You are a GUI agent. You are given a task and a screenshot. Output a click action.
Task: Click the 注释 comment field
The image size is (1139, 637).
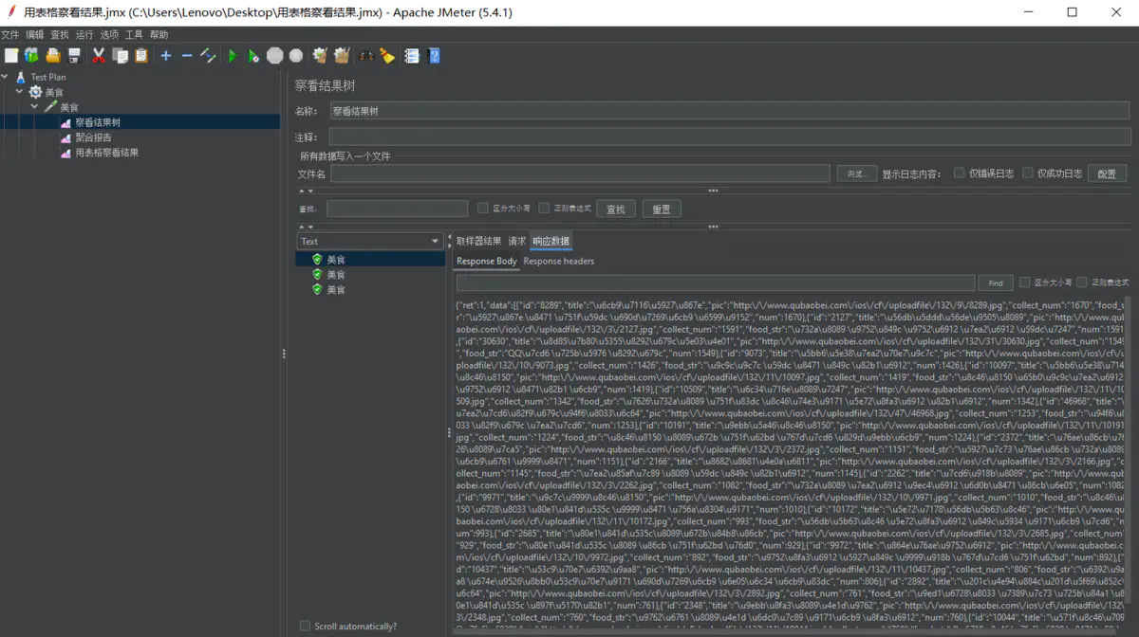click(730, 137)
